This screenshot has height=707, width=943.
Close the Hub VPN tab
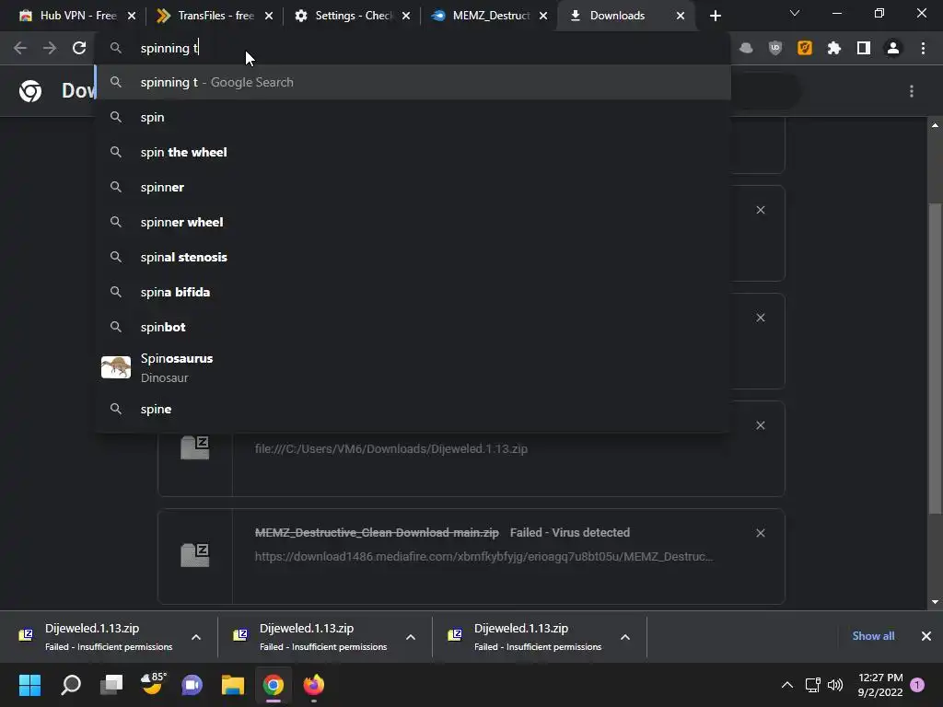point(132,17)
